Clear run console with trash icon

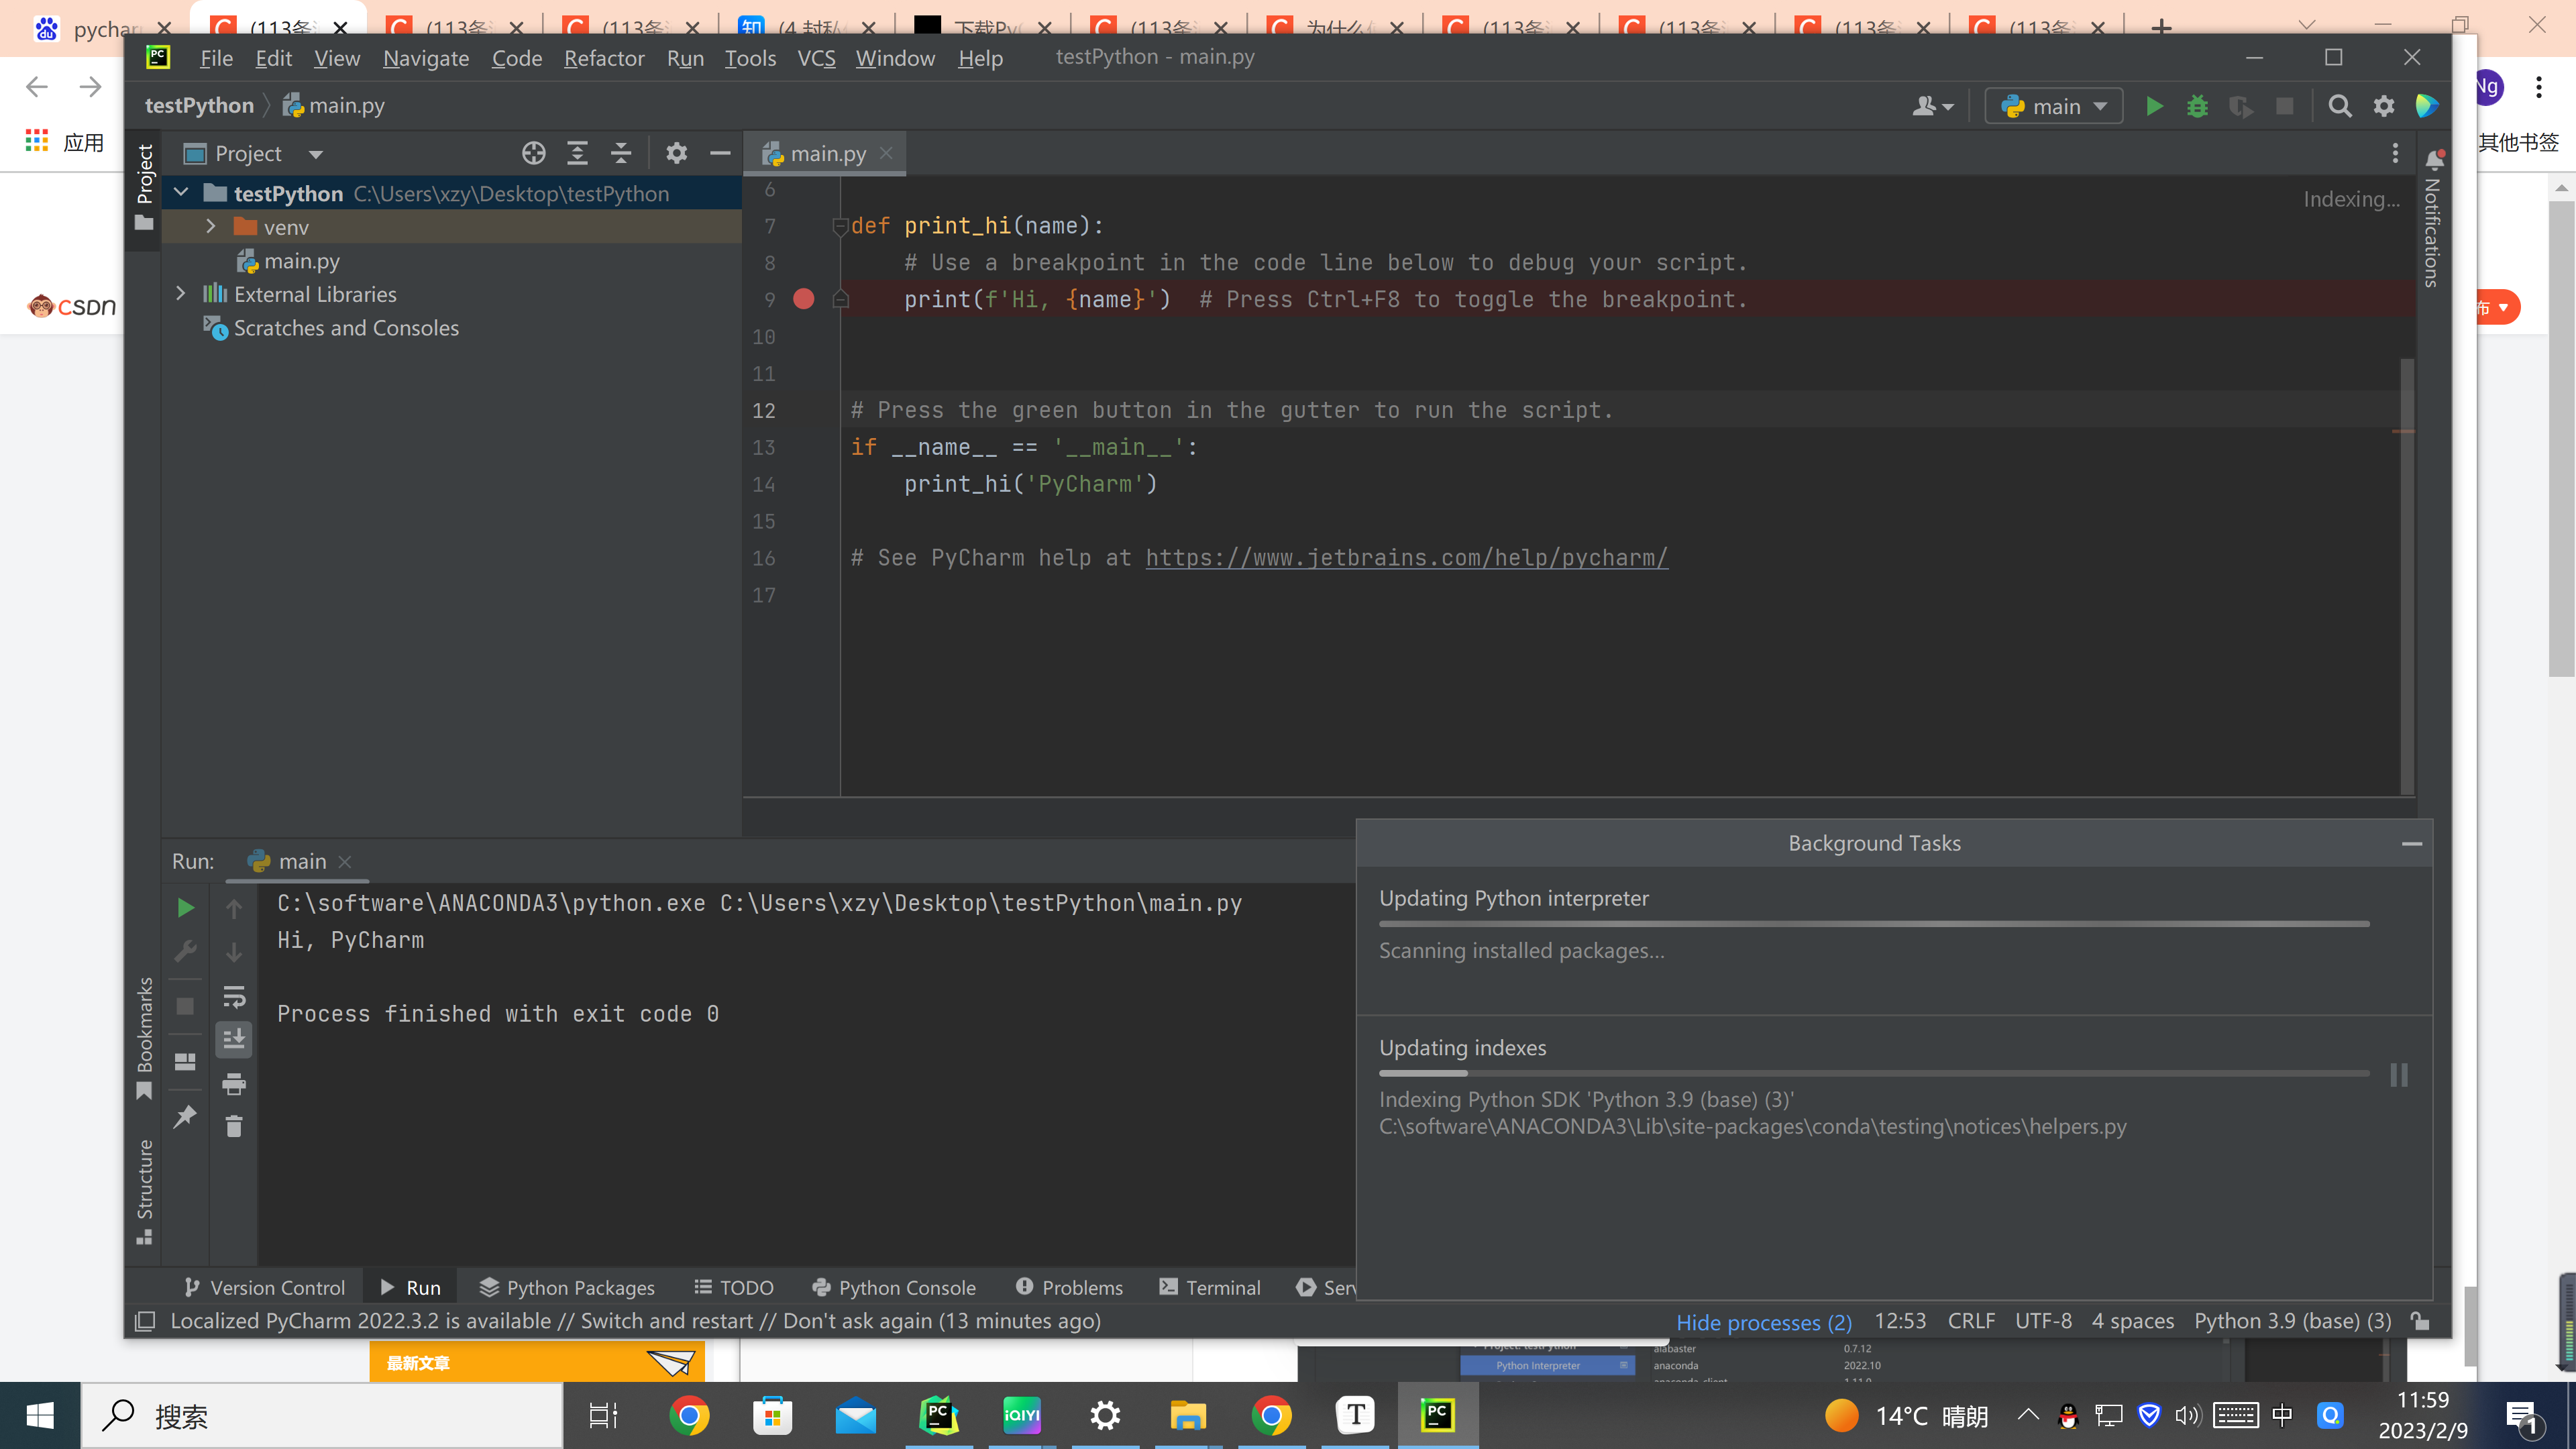tap(234, 1127)
